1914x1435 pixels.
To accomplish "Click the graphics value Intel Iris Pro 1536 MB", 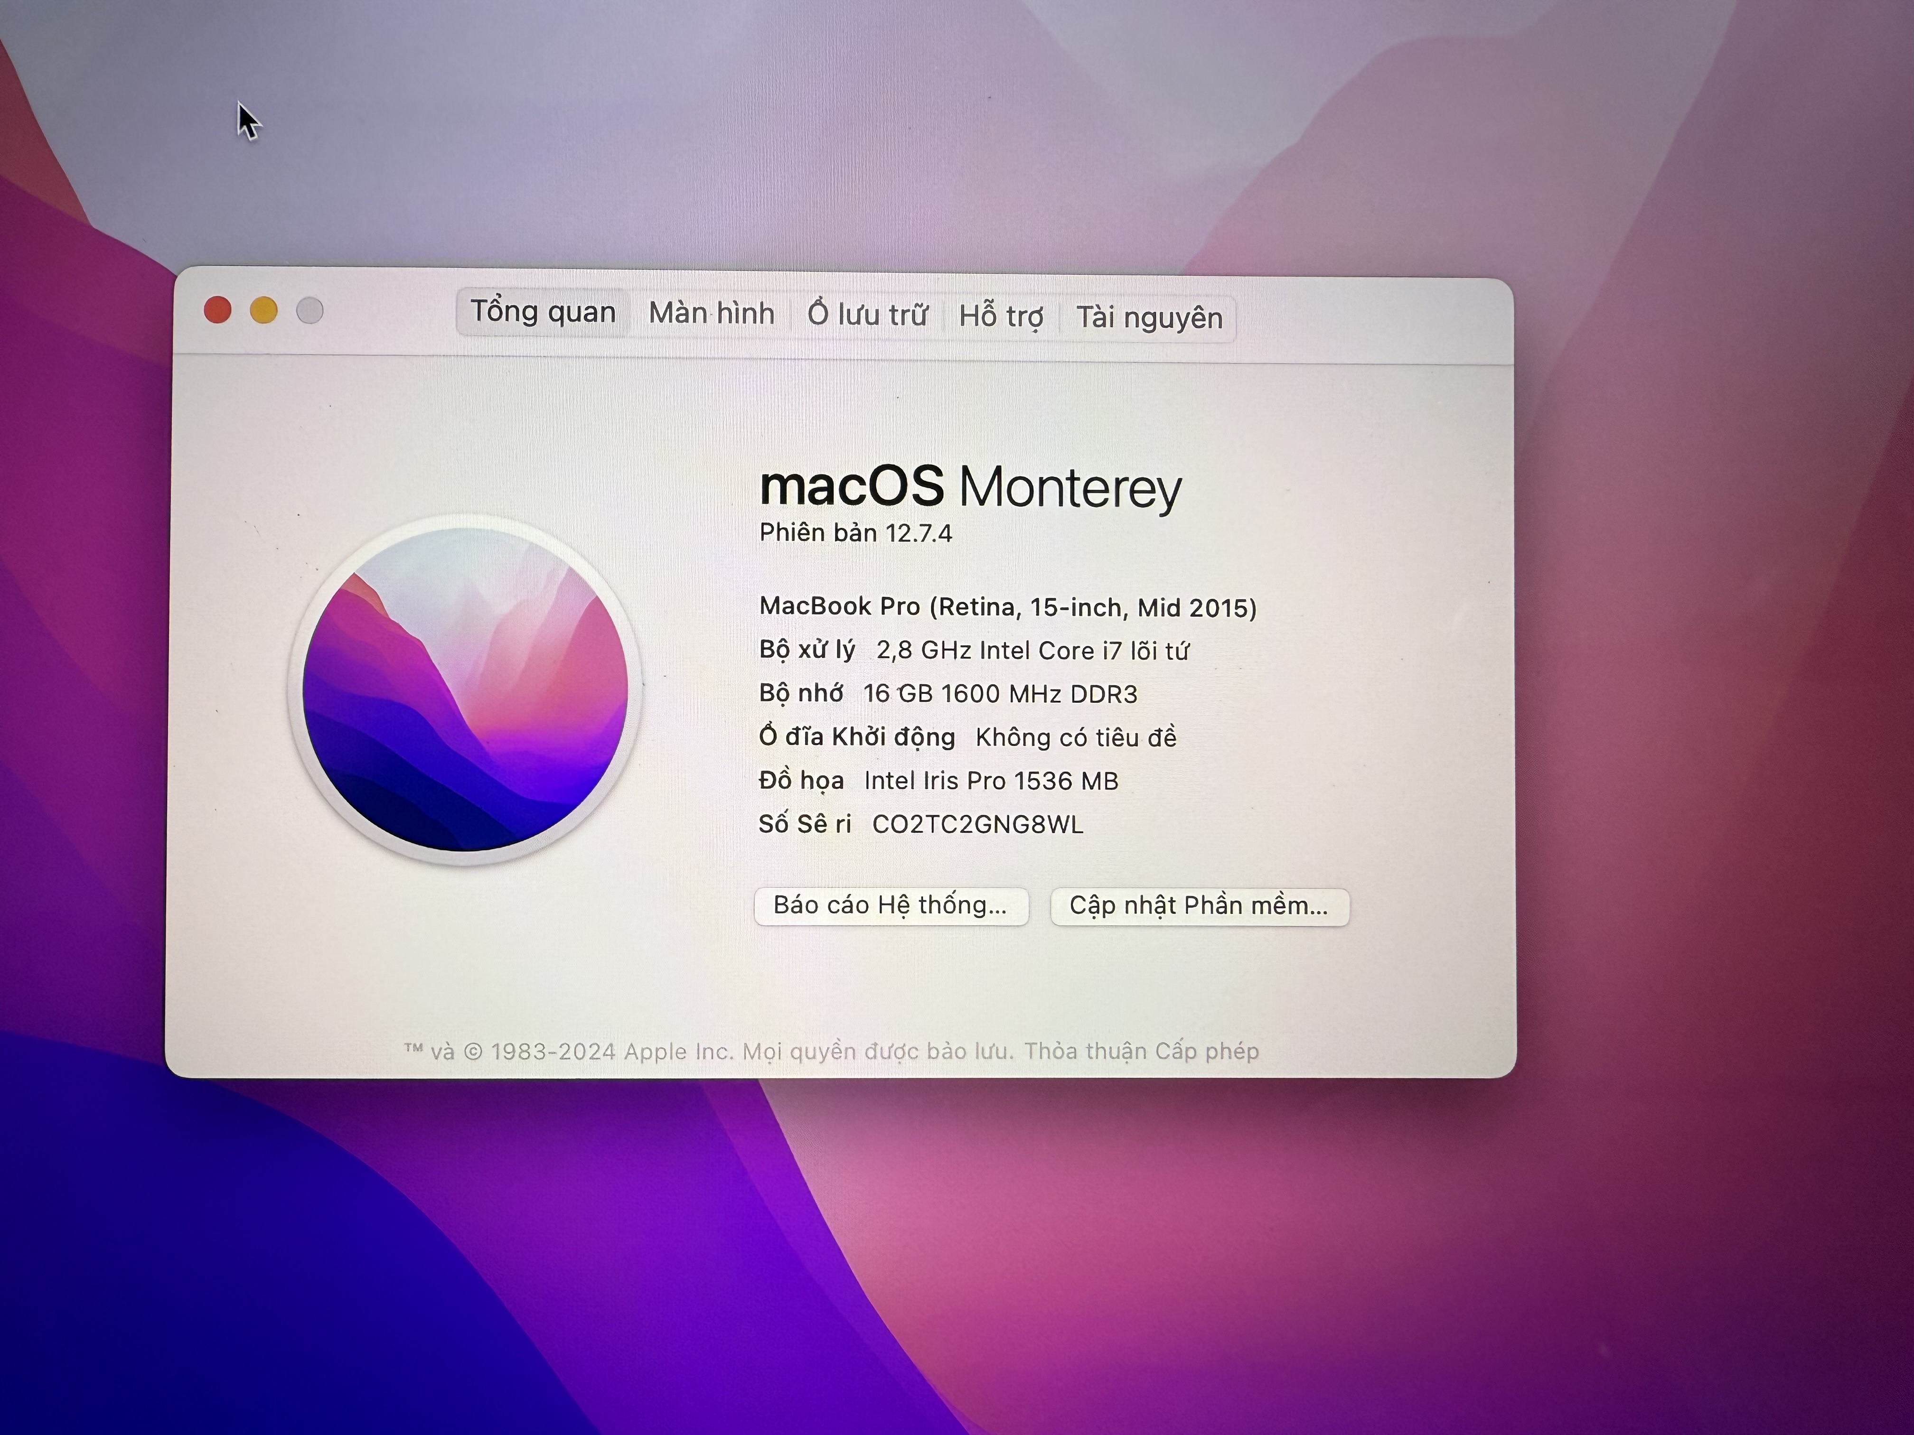I will pyautogui.click(x=991, y=781).
